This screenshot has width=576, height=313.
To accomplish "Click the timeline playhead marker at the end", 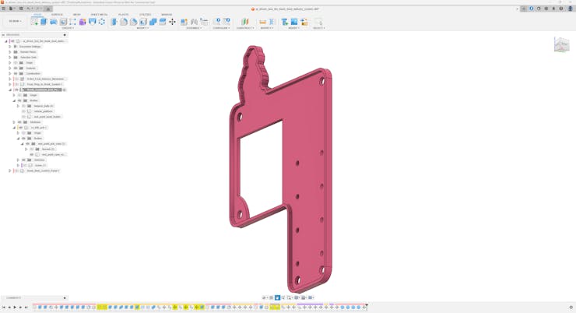I will point(367,305).
